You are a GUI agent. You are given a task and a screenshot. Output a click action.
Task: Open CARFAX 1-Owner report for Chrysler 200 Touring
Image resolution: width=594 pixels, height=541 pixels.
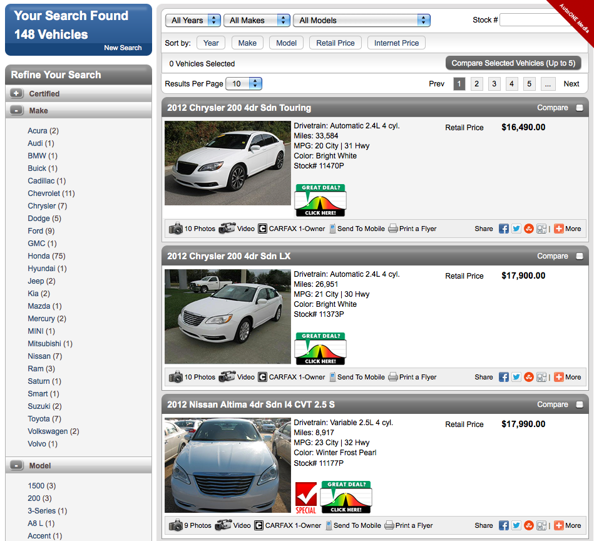pyautogui.click(x=291, y=229)
